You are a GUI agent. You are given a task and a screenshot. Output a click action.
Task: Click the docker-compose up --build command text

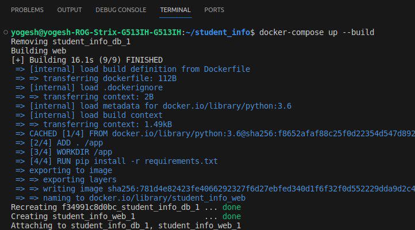point(317,32)
